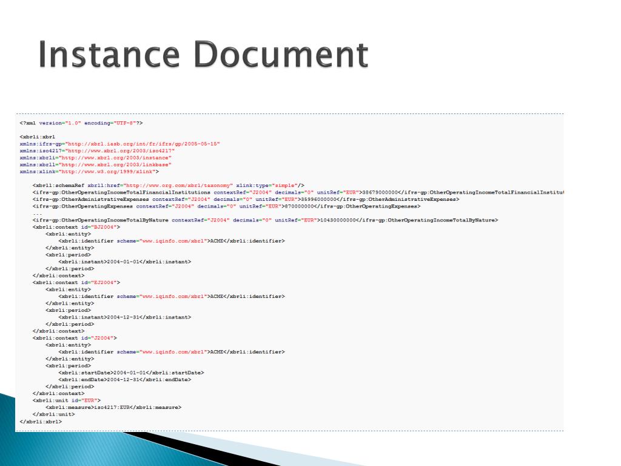Click the <xbrli:context id="EJ2004"> line

pos(76,283)
